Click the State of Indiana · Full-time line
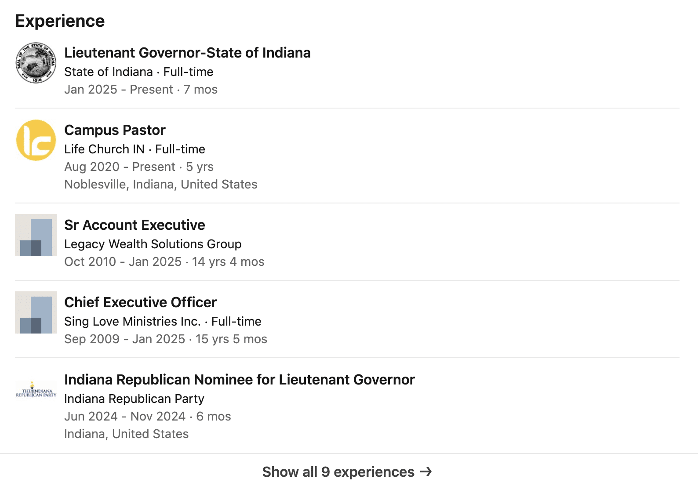 (x=138, y=72)
